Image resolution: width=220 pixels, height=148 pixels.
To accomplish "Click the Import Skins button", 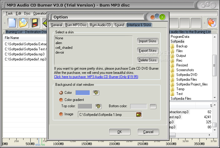I will click(147, 41).
